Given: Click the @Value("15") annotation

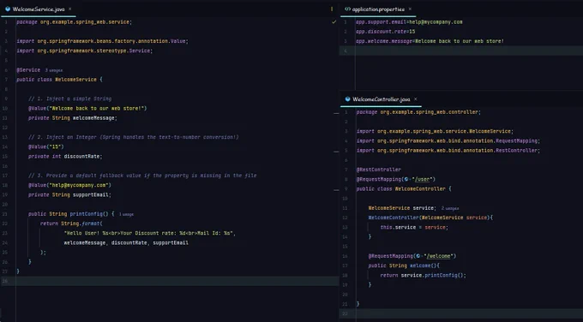Looking at the screenshot, I should [x=46, y=146].
